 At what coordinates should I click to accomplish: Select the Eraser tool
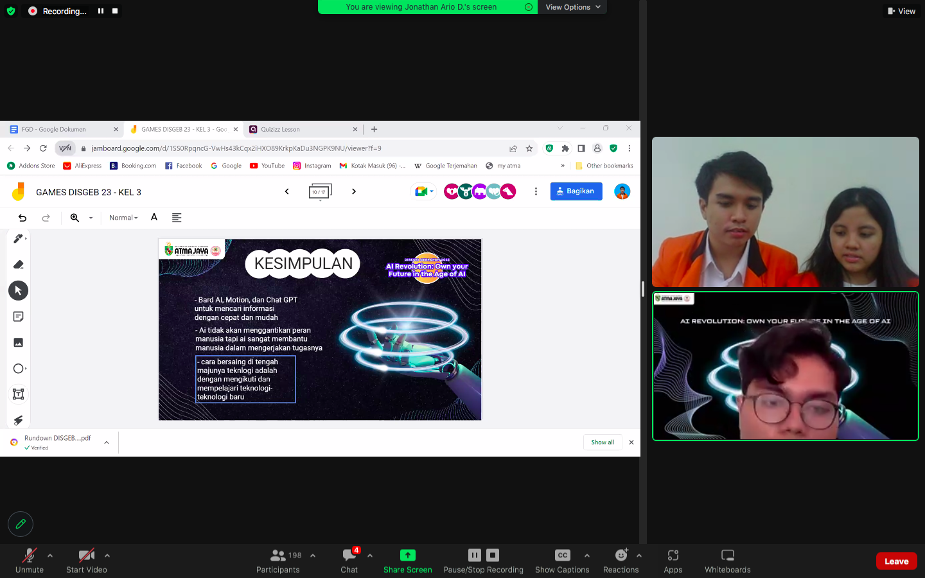point(18,265)
